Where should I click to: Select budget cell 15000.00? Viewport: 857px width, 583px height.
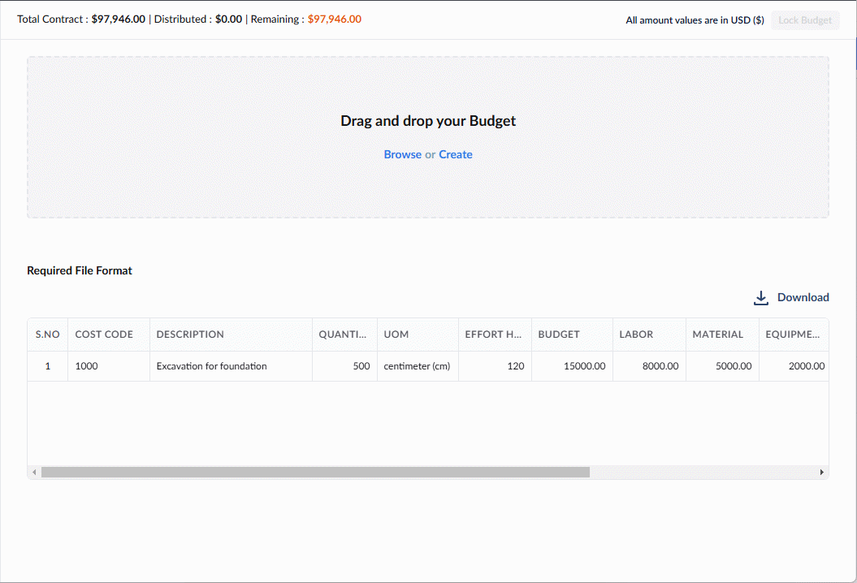tap(572, 366)
